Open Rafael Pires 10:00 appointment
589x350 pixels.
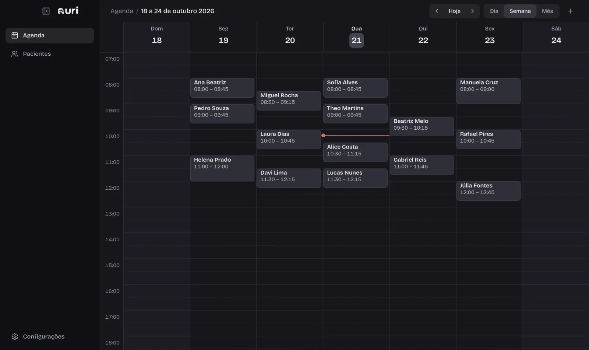point(489,139)
